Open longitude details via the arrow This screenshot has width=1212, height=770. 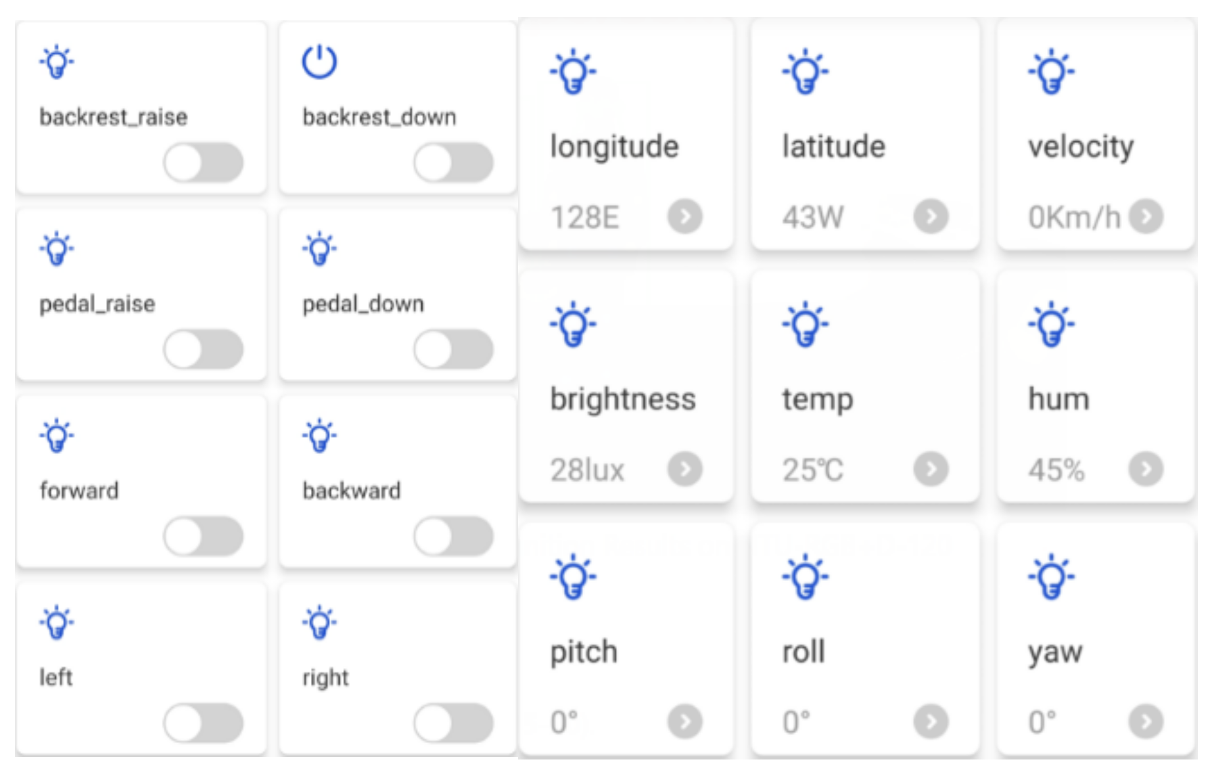685,216
